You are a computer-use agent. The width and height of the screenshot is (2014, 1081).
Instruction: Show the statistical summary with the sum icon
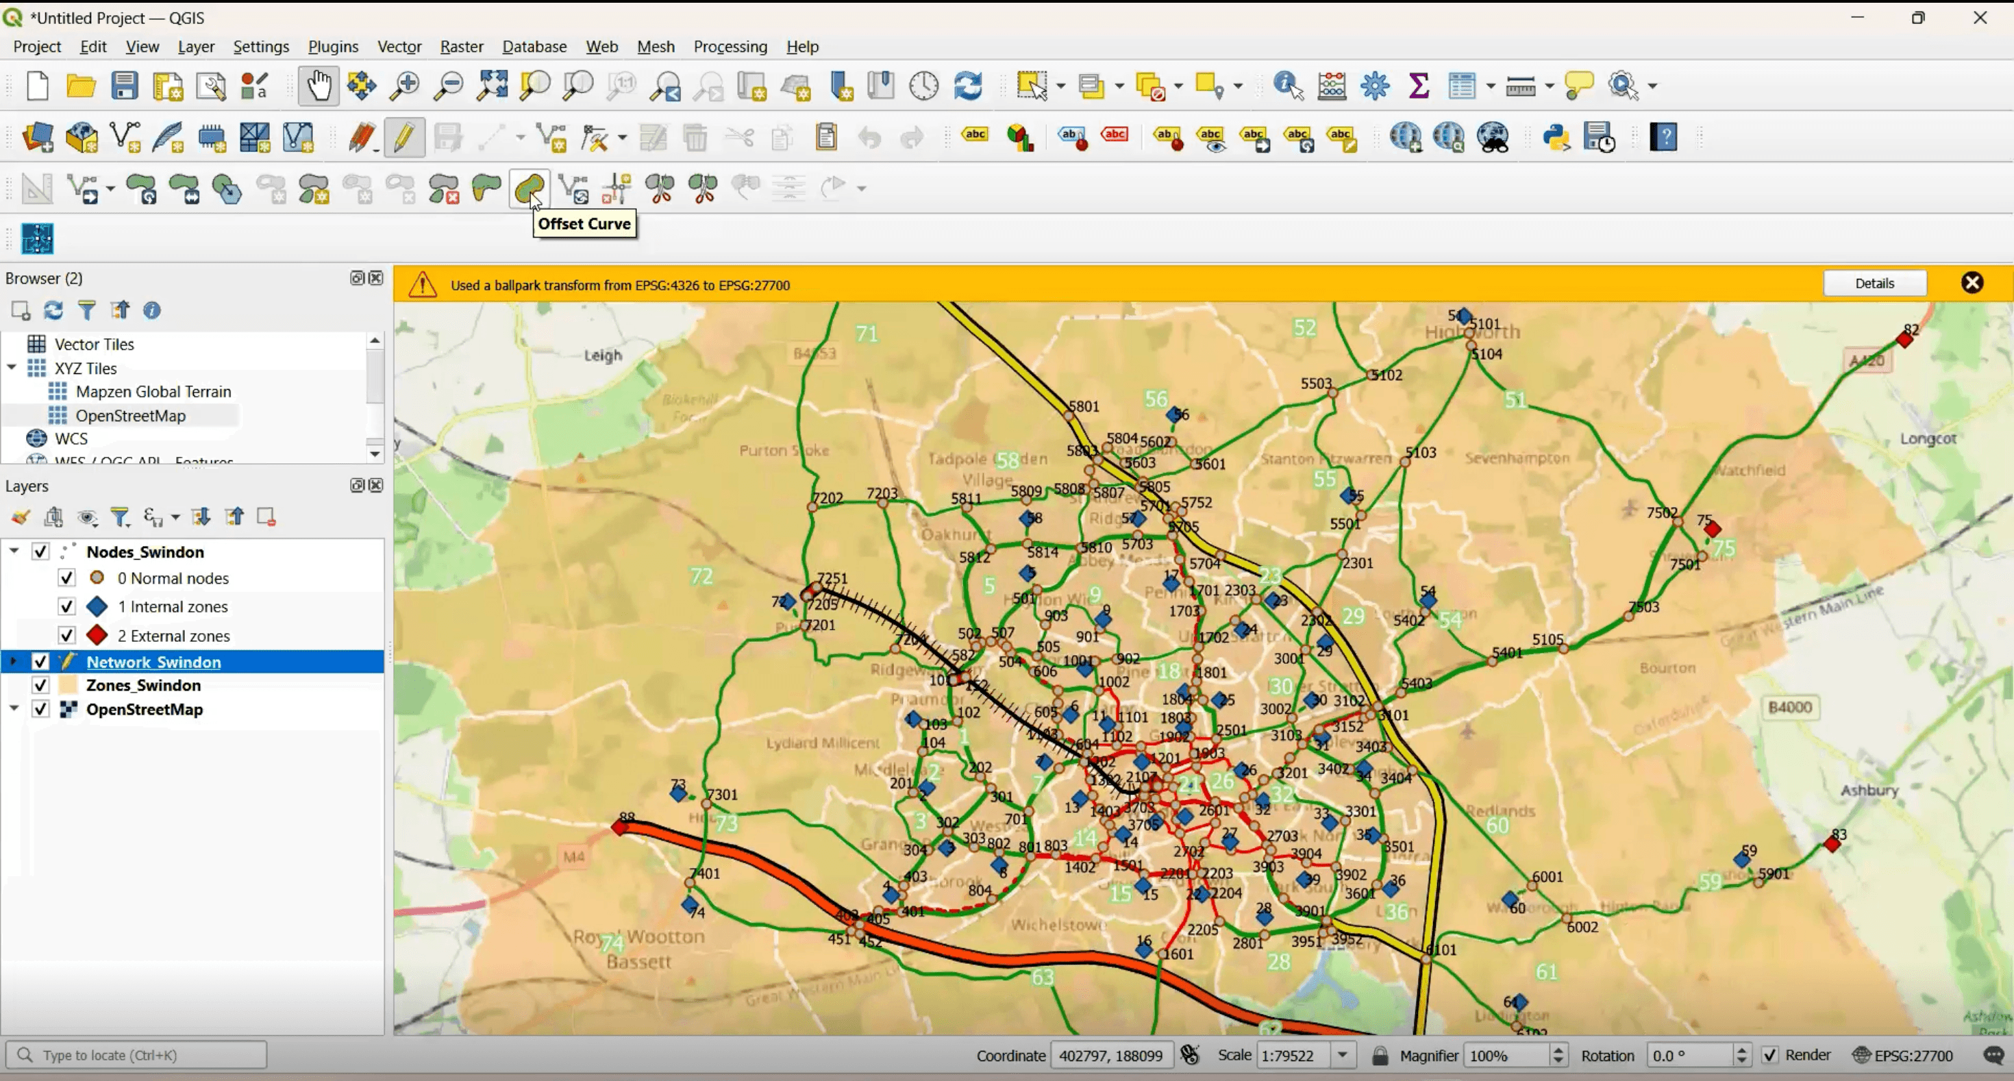[1419, 86]
